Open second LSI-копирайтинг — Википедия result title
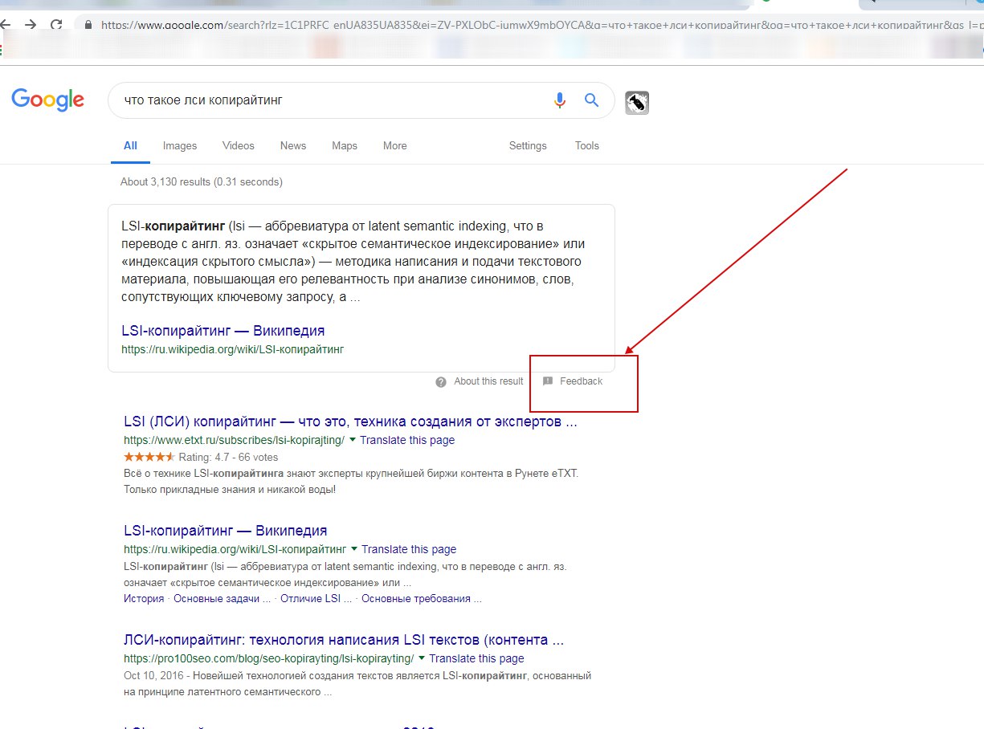Image resolution: width=984 pixels, height=729 pixels. pyautogui.click(x=226, y=531)
